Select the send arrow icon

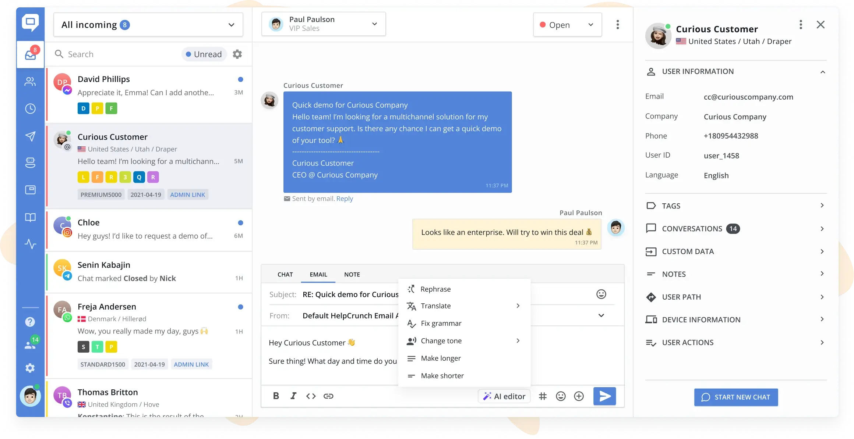pos(605,396)
